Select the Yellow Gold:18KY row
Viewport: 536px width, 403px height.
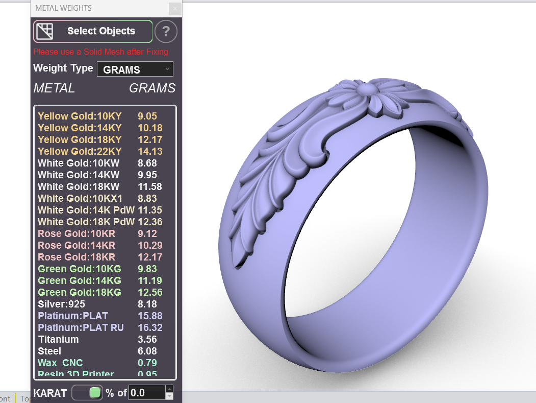point(105,139)
